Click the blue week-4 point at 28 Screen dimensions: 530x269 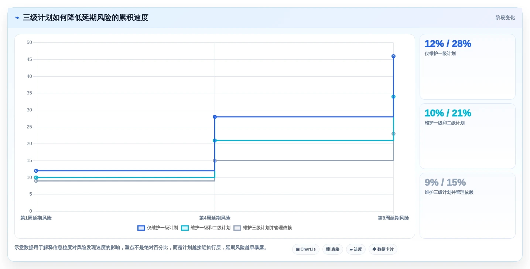[215, 117]
